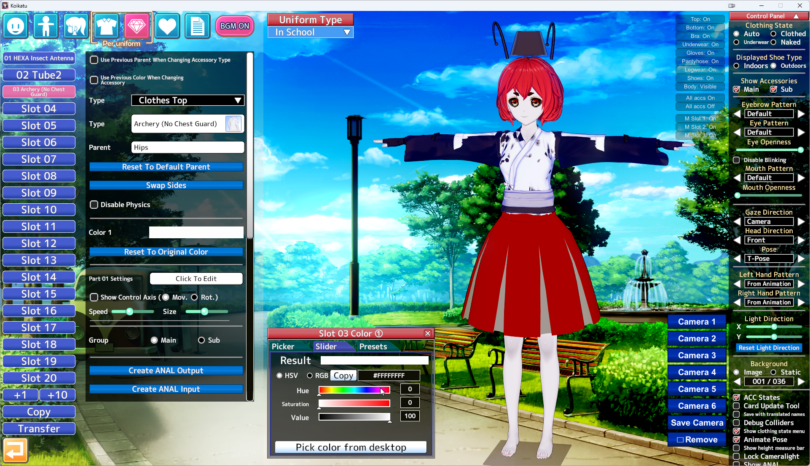Click the Saturation slider
Screen dimensions: 810x466
pyautogui.click(x=354, y=403)
